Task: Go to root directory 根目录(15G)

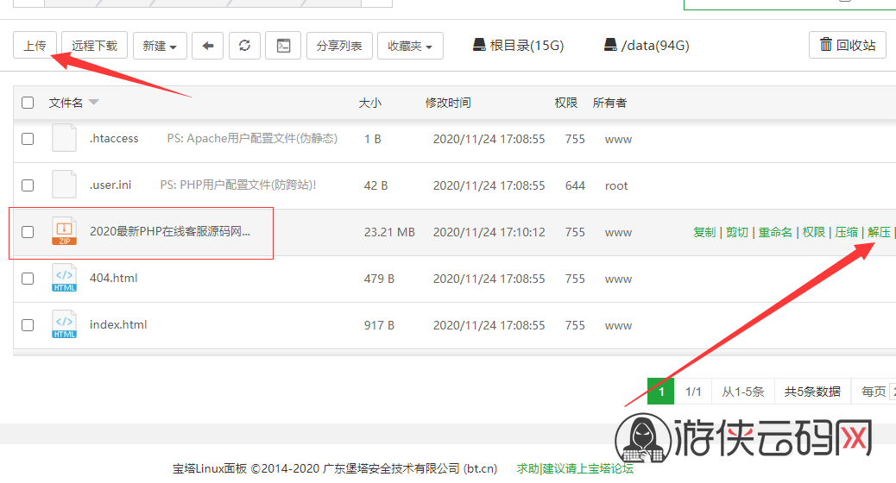Action: 518,45
